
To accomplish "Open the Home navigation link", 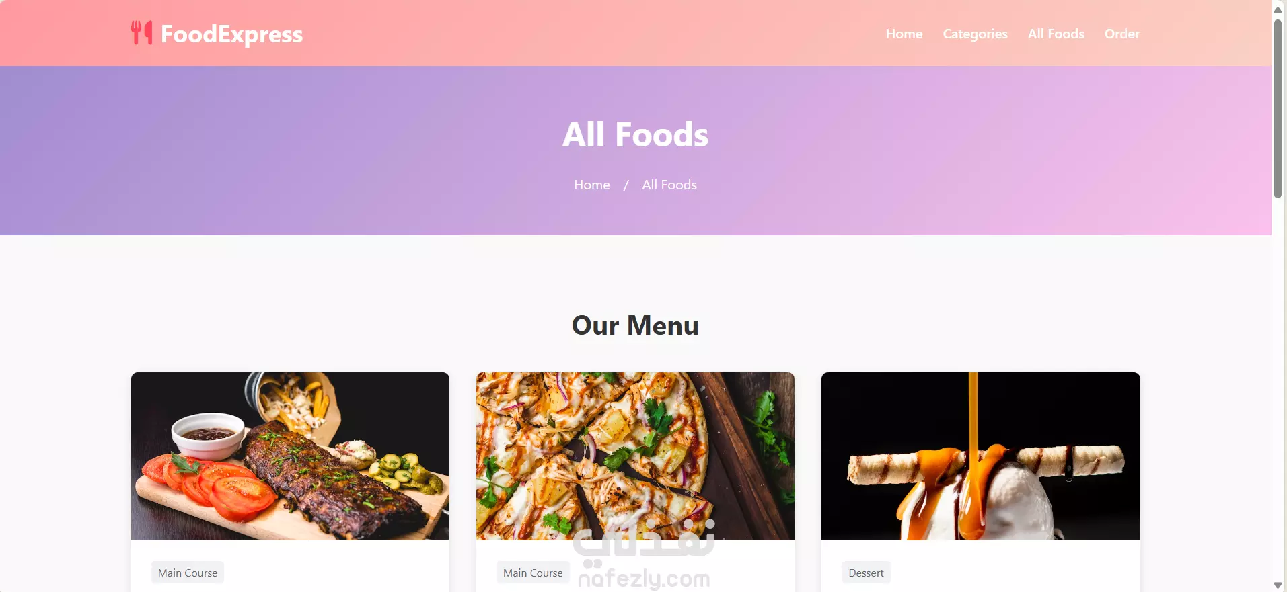I will [904, 34].
